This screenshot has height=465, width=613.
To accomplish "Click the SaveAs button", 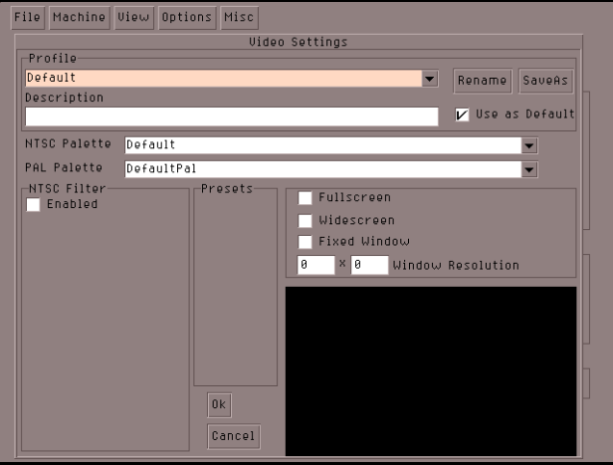I will click(545, 81).
